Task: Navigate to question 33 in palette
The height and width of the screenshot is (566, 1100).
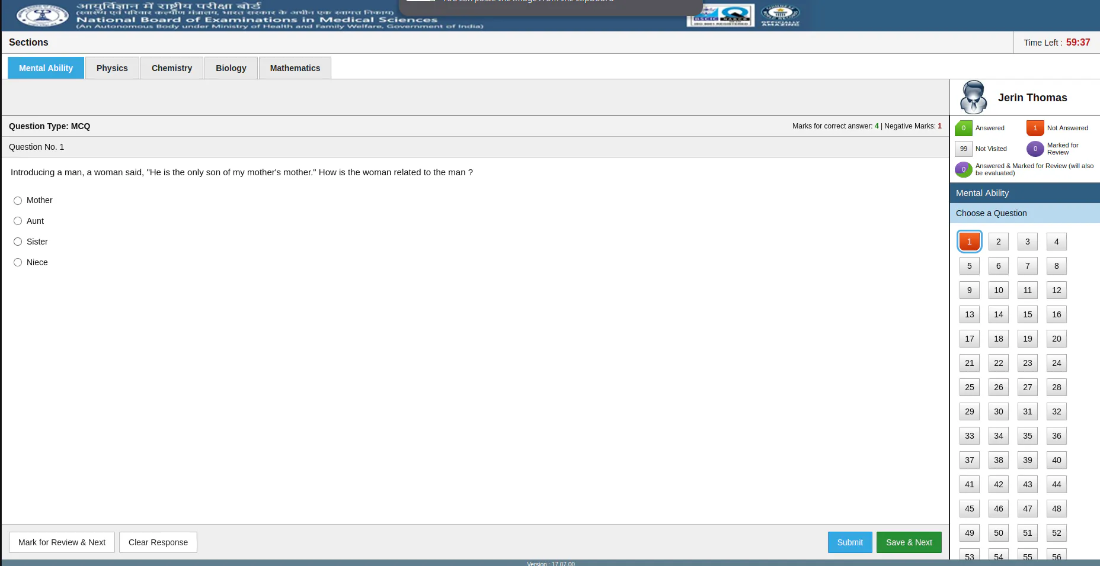Action: coord(970,436)
